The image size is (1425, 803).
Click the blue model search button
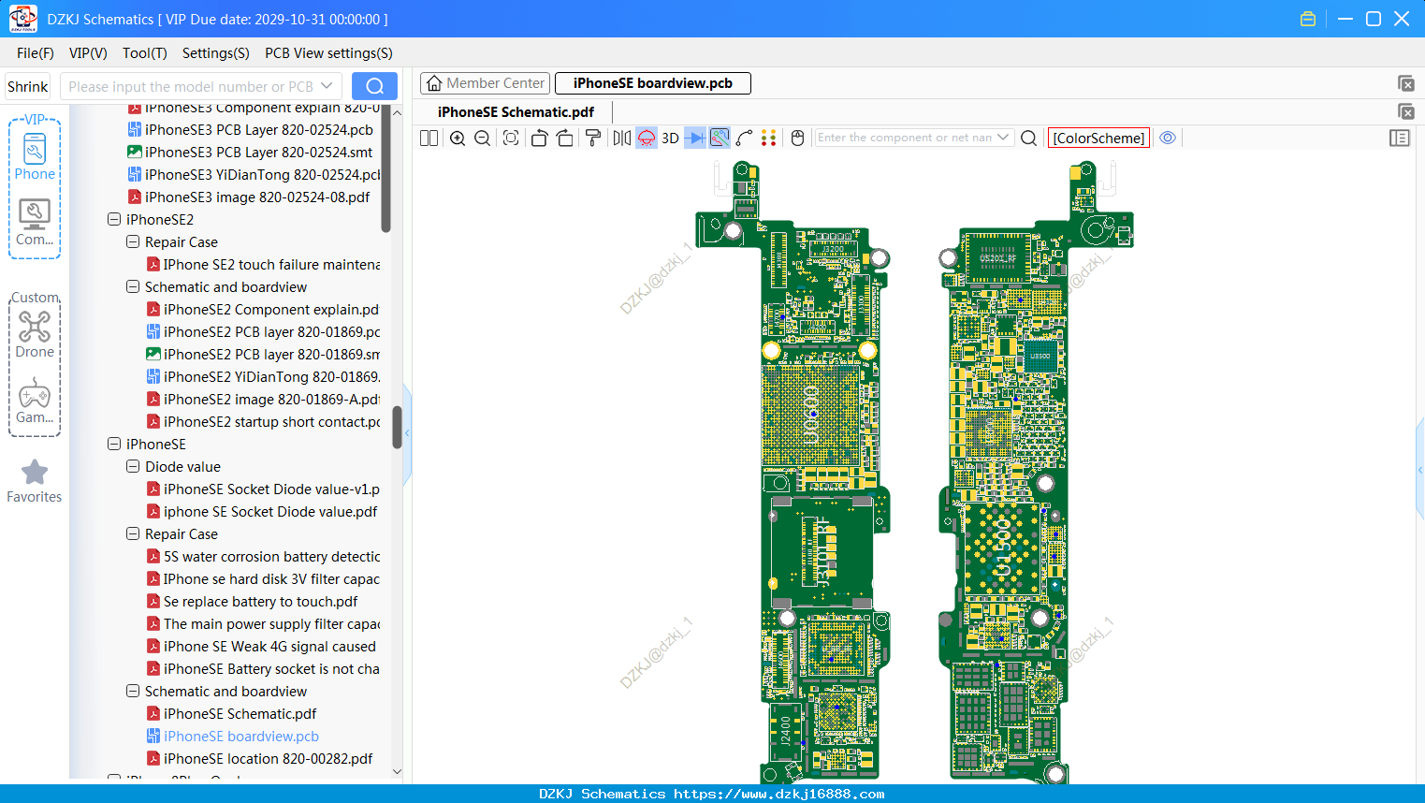tap(374, 86)
